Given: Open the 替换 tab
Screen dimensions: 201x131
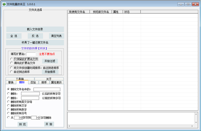Looking at the screenshot, I should [11, 83].
